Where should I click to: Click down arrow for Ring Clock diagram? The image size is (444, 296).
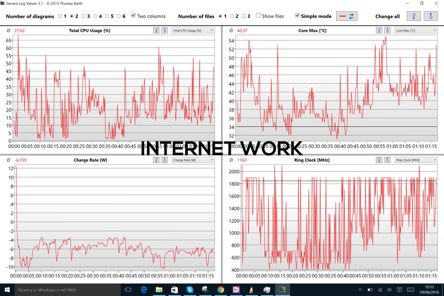pos(387,160)
